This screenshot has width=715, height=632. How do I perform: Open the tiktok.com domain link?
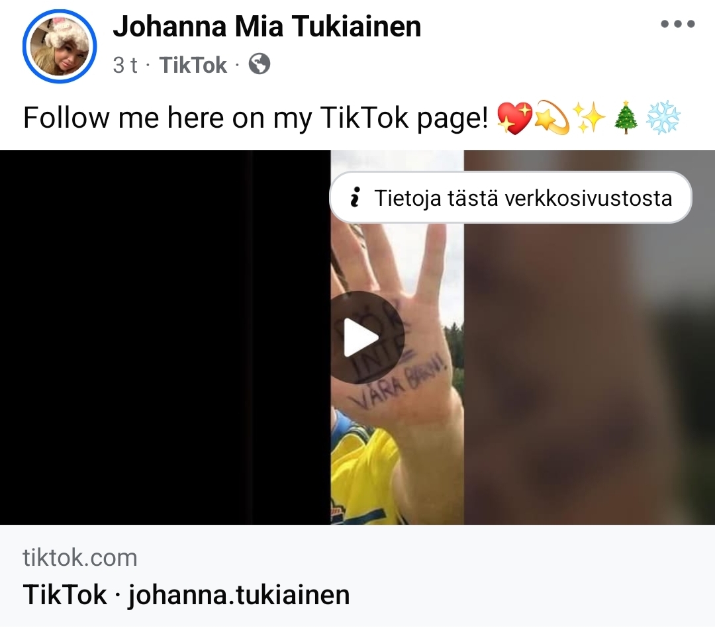80,558
